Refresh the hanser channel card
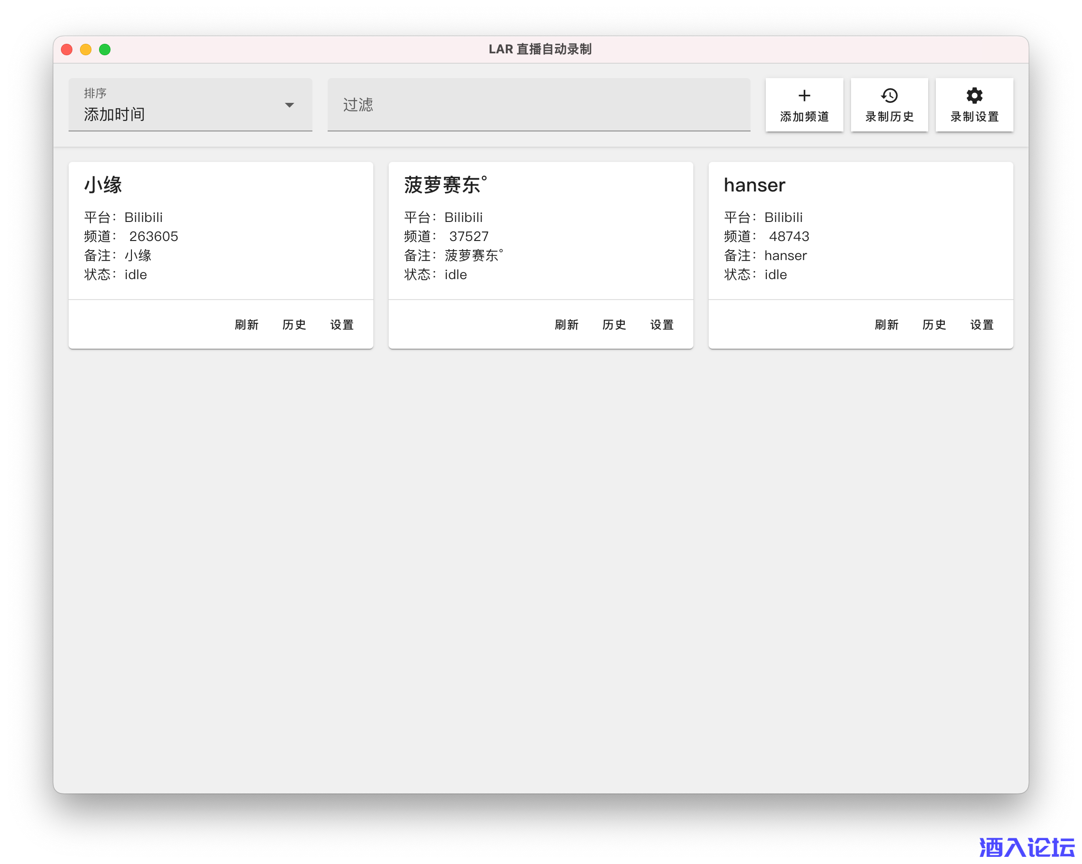The height and width of the screenshot is (864, 1082). pos(886,325)
